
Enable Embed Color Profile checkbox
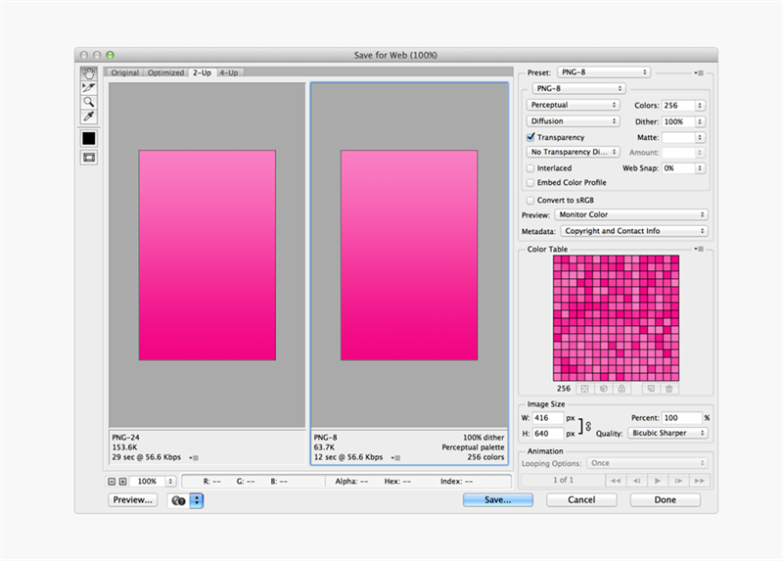click(x=530, y=183)
